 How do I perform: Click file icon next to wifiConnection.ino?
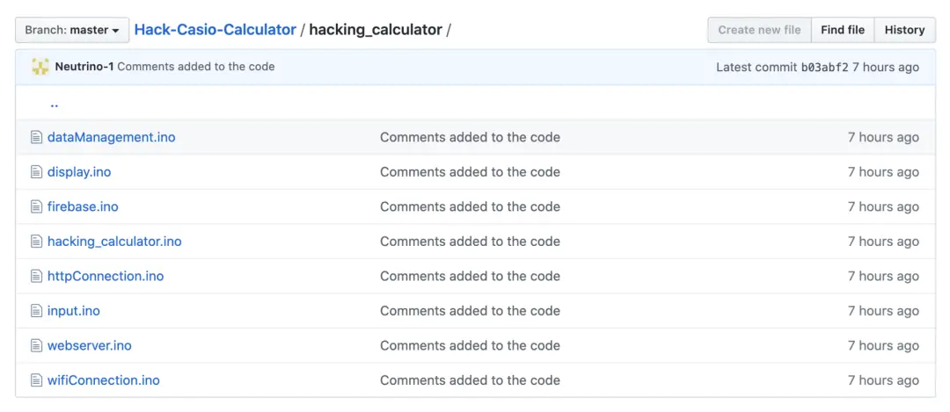pos(36,380)
